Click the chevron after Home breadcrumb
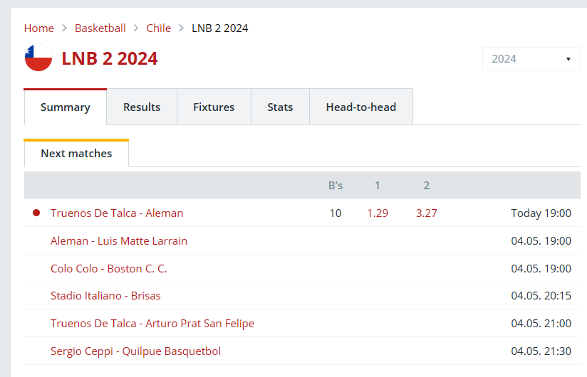The height and width of the screenshot is (377, 587). point(64,28)
